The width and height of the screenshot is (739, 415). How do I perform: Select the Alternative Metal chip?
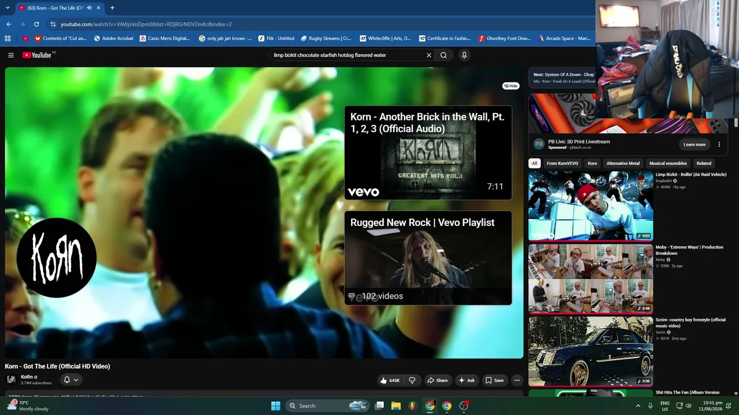point(623,163)
